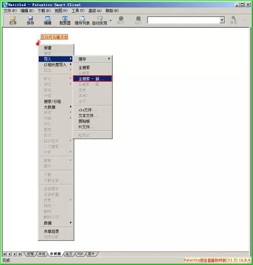This screenshot has width=253, height=265.
Task: Switch to the 全文 bottom tab
Action: 69,254
